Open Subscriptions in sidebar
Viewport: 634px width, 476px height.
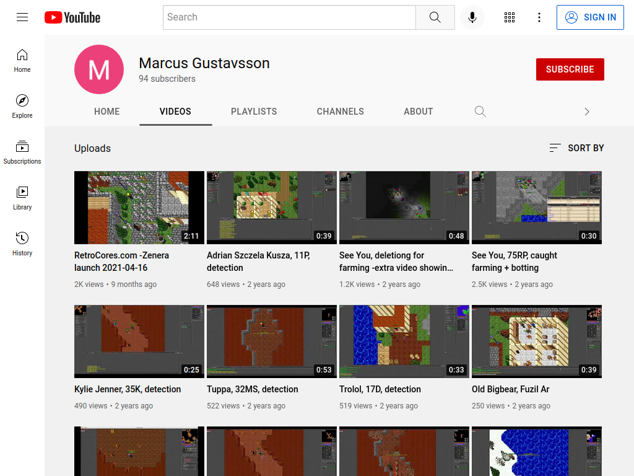click(22, 152)
